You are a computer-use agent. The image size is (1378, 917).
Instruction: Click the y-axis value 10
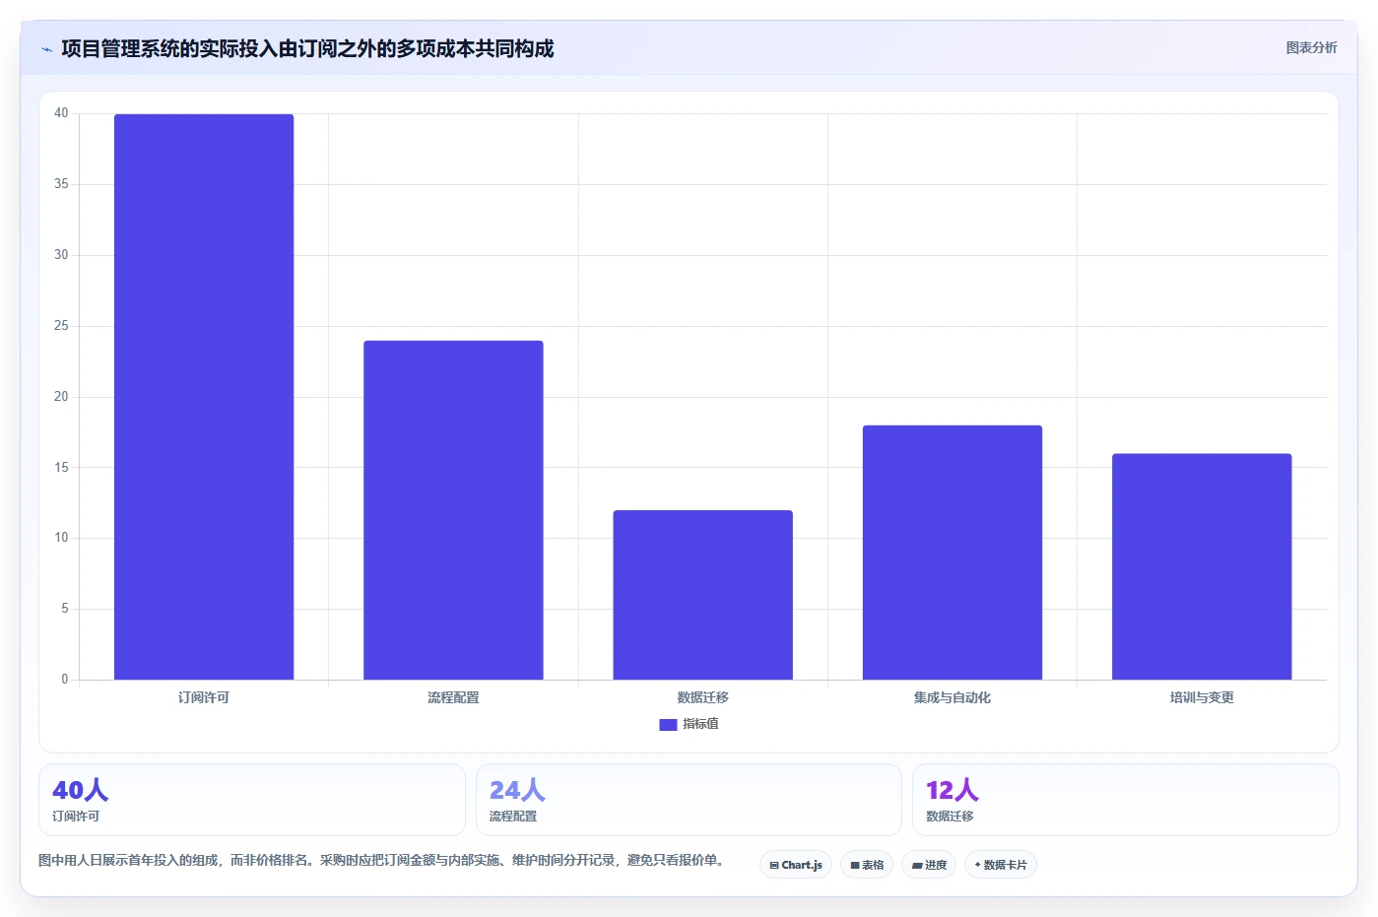(61, 538)
